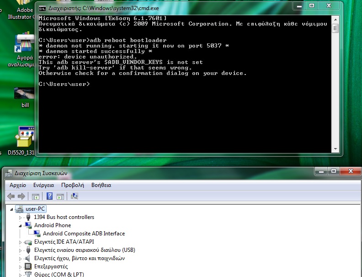Viewport: 362px width, 277px height.
Task: Expand the Ελεγκτές IDE ATA/ATAPI node
Action: [20, 242]
